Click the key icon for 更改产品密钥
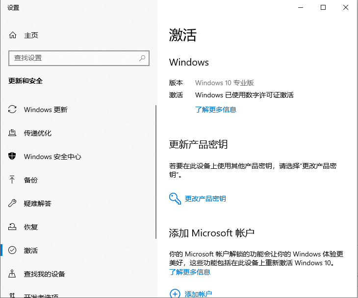The image size is (358, 298). (175, 198)
